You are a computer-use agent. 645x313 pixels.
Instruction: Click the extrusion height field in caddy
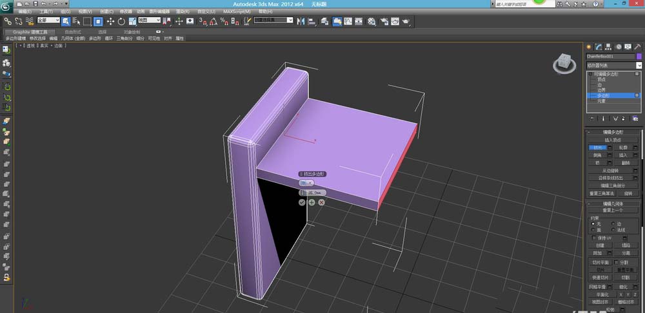tap(313, 193)
